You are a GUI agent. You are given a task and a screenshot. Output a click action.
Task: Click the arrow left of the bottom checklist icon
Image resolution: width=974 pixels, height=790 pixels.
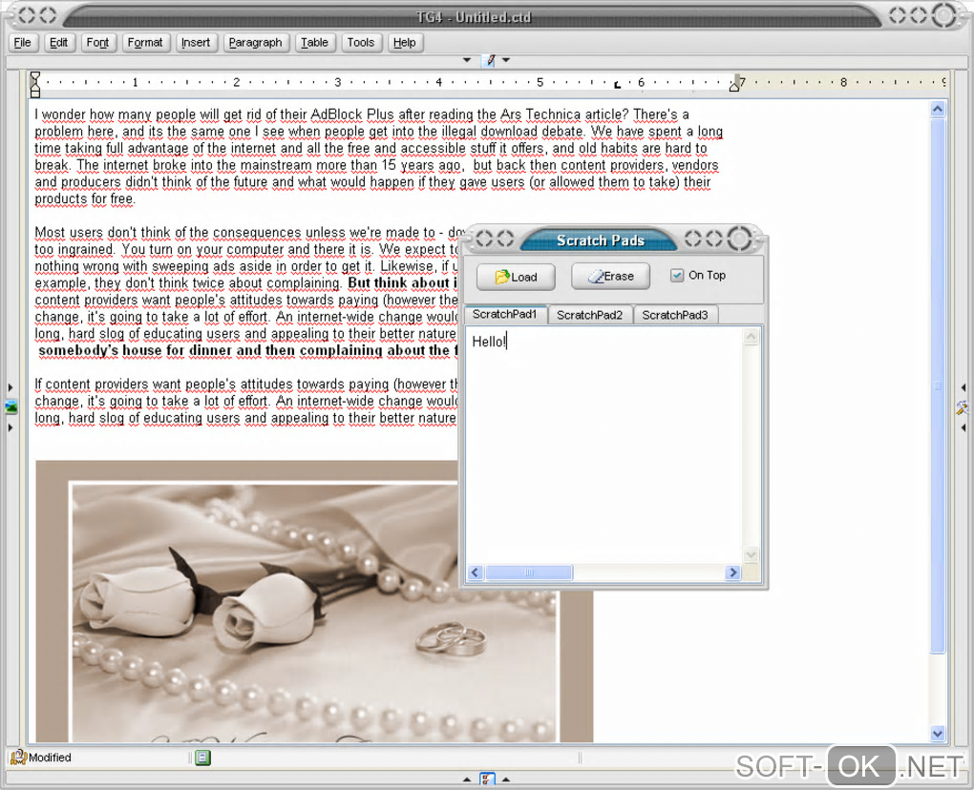467,780
